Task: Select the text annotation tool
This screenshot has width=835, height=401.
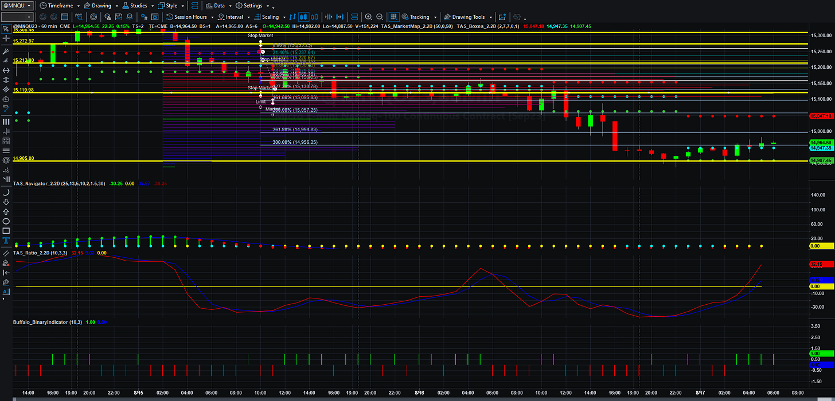Action: click(x=6, y=240)
